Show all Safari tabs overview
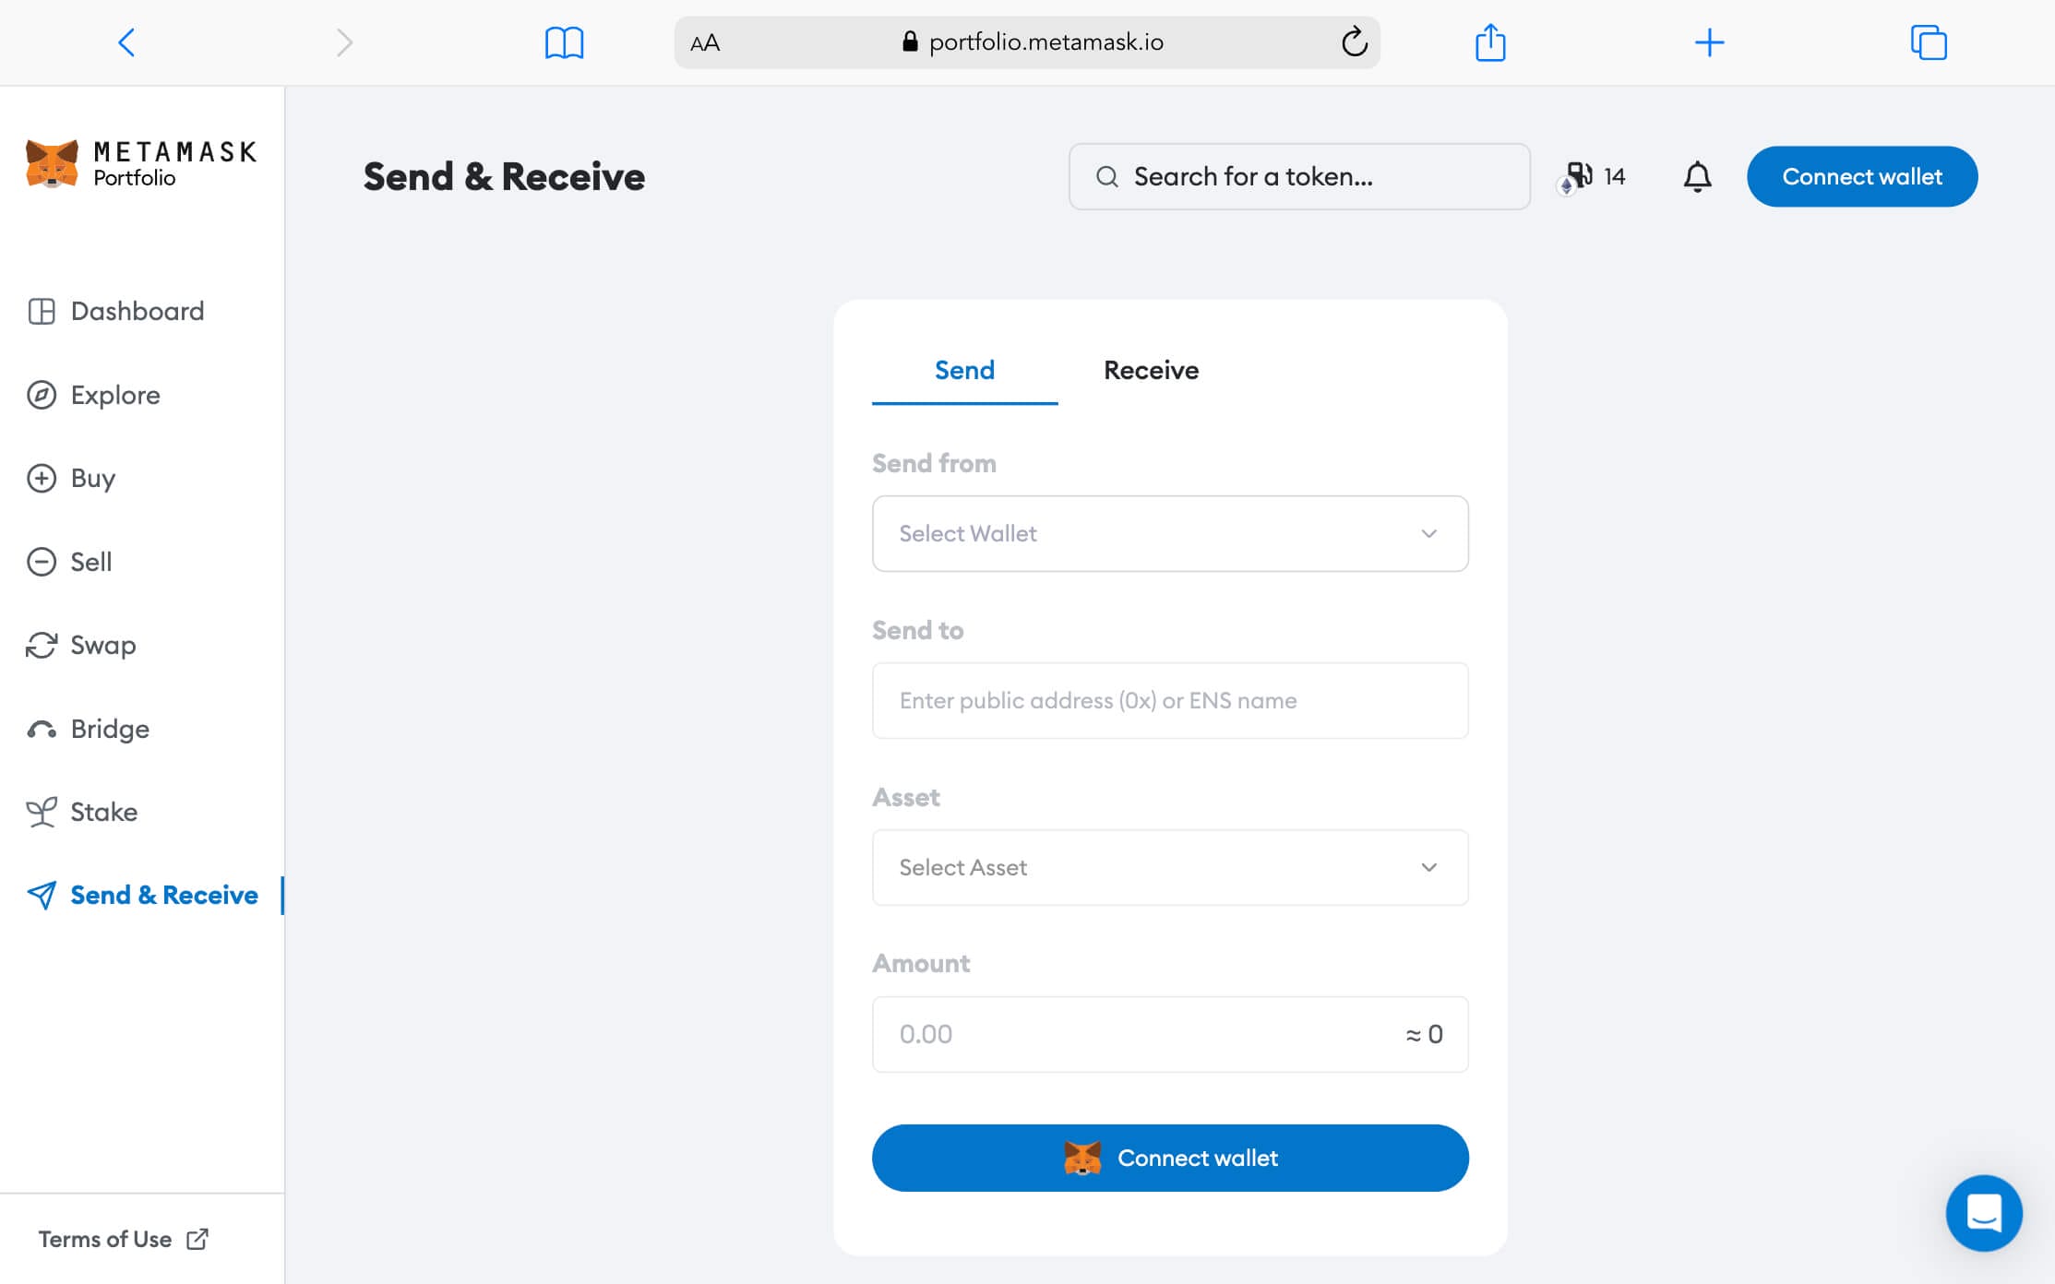2055x1284 pixels. click(1928, 42)
